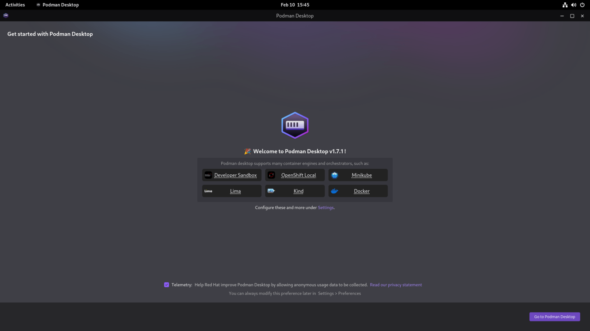Disable the Telemetry checkbox
Image resolution: width=590 pixels, height=331 pixels.
click(x=166, y=285)
